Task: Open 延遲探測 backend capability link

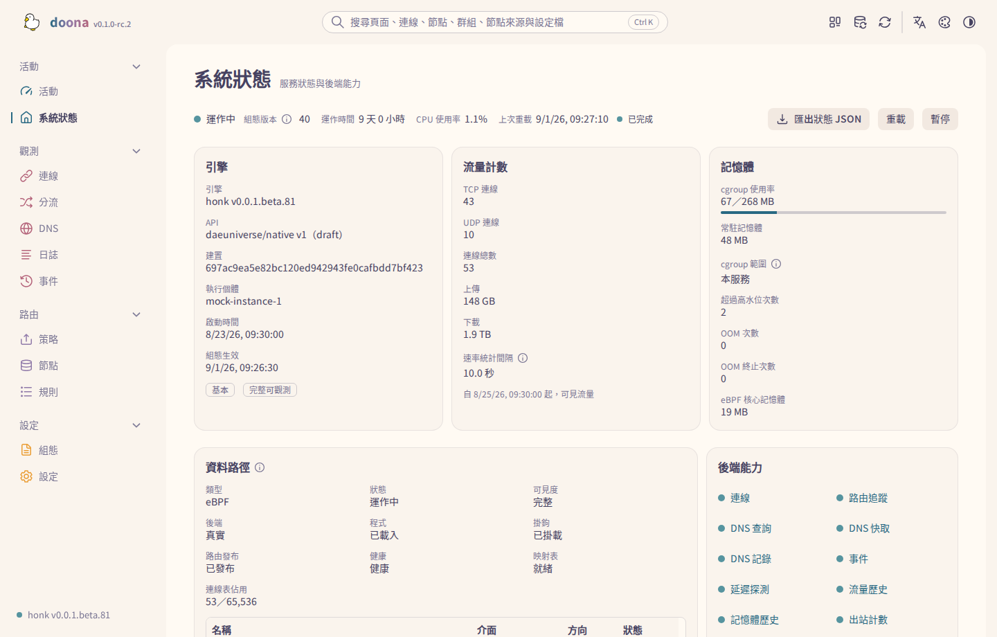Action: tap(750, 589)
